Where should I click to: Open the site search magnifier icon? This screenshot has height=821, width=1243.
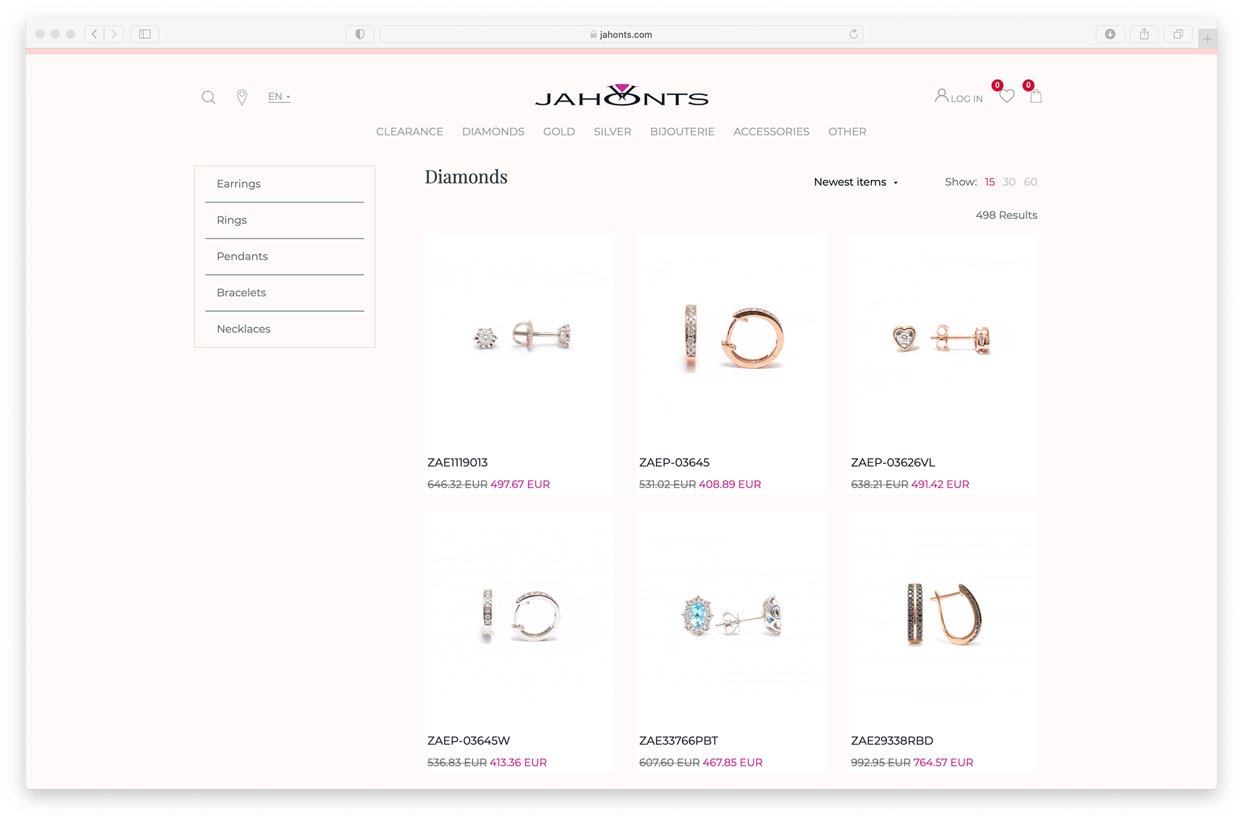point(208,97)
